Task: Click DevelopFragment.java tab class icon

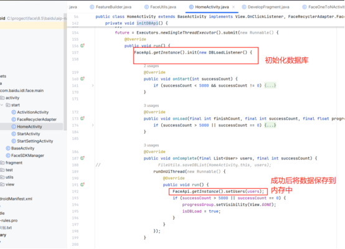Action: coord(244,7)
